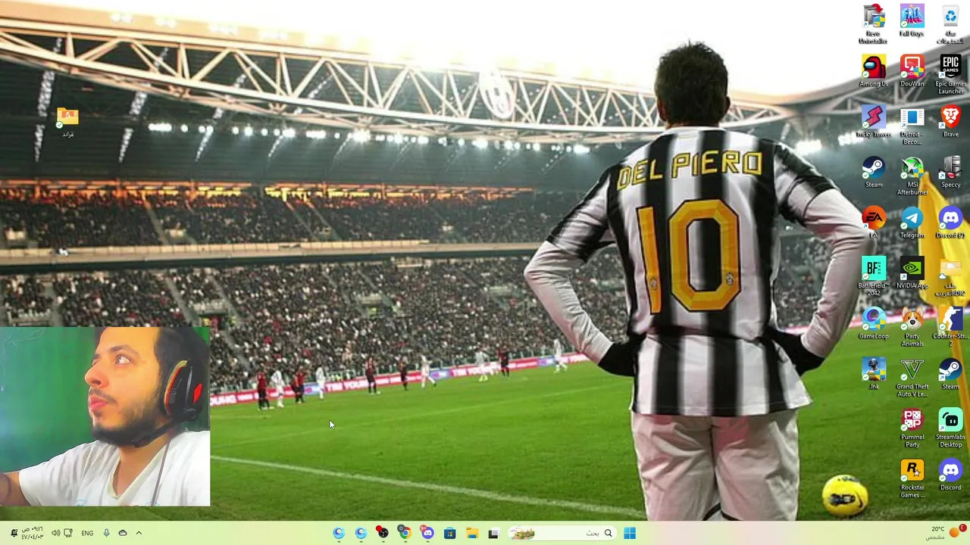This screenshot has width=970, height=545.
Task: Open Task View from the taskbar
Action: coord(493,533)
